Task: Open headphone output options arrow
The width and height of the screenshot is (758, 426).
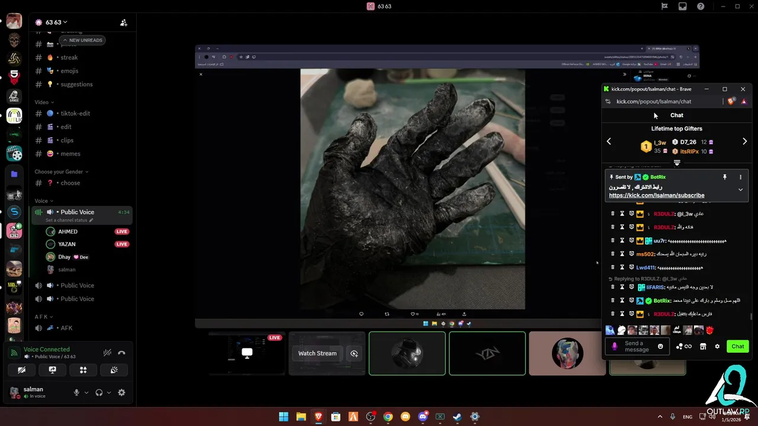Action: 109,393
